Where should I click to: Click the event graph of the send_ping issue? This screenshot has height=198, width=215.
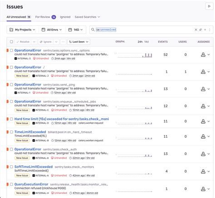(135, 91)
